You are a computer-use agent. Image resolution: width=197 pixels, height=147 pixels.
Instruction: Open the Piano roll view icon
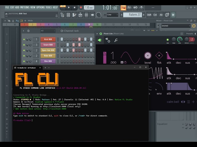pyautogui.click(x=74, y=15)
